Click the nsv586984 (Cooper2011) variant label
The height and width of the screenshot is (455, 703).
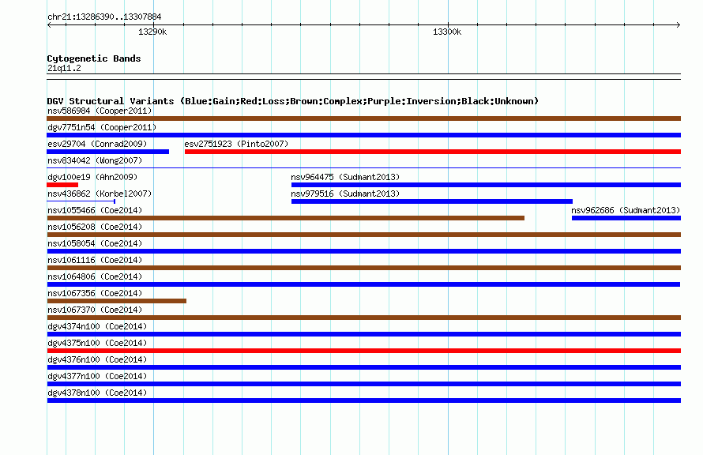pos(100,111)
